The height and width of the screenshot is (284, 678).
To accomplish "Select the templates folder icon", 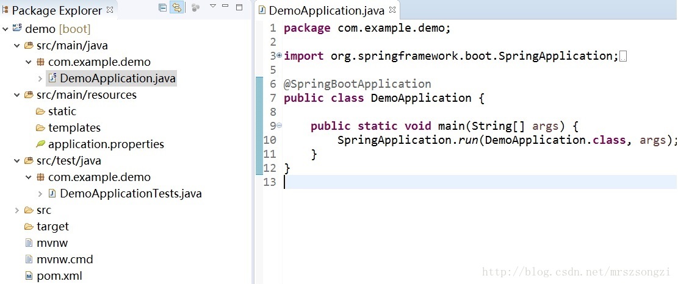I will coord(40,128).
